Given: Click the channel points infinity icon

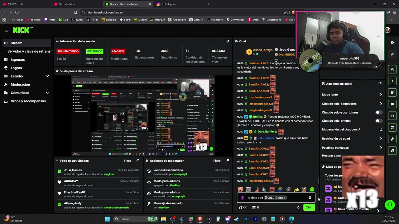Looking at the screenshot, I should click(x=243, y=208).
